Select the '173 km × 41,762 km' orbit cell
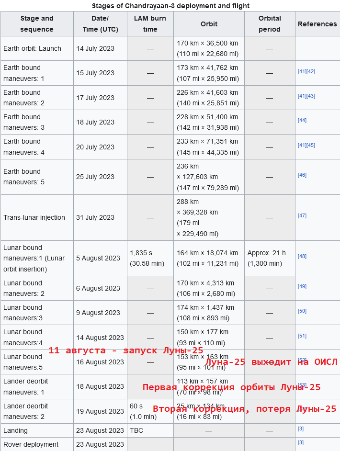Screen dimensions: 340x451 tap(209, 73)
